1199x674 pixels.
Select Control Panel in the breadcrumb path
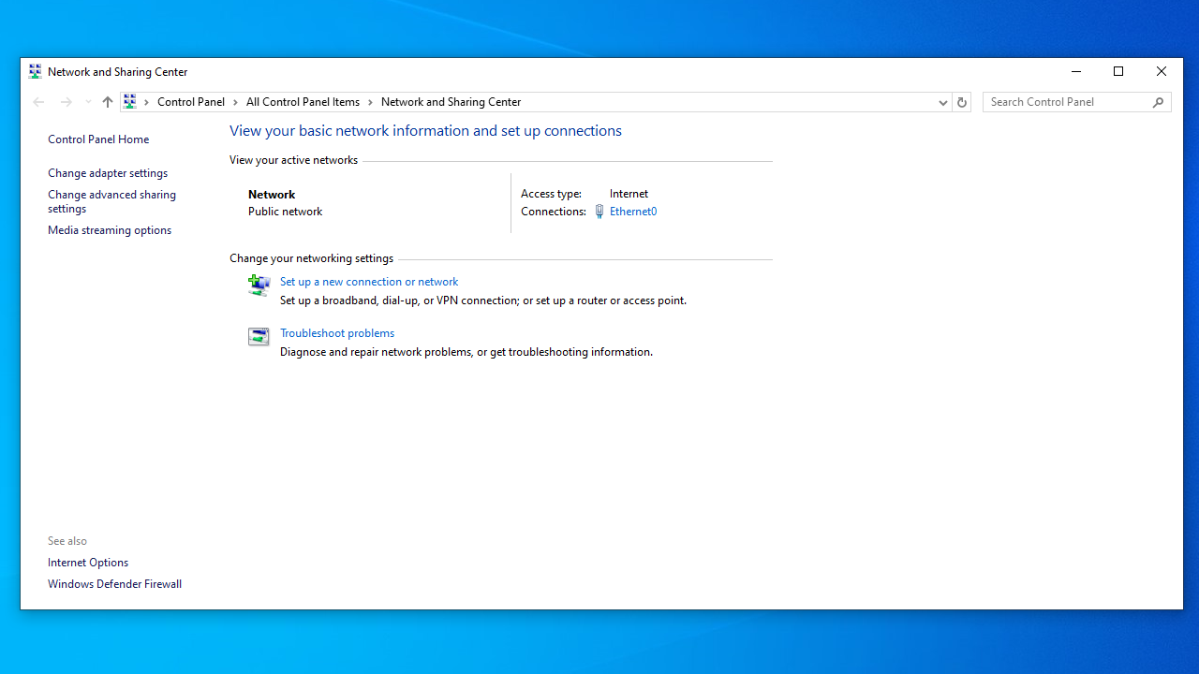191,102
